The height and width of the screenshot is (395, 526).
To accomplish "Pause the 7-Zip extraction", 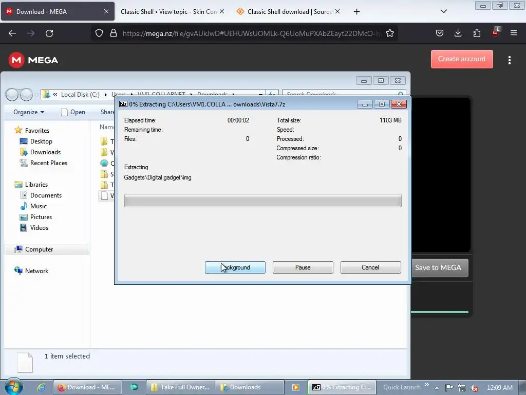I will coord(303,267).
